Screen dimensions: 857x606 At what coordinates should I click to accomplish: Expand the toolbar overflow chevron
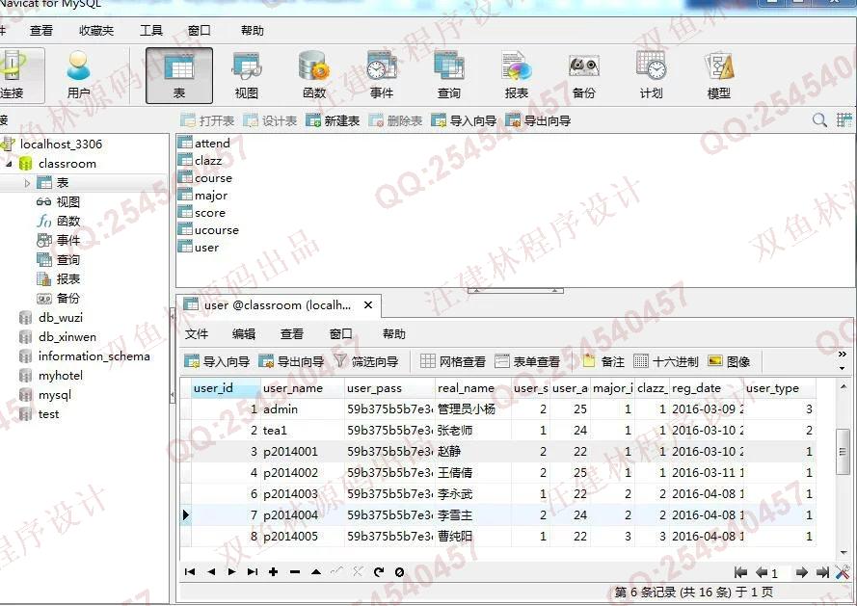tap(843, 355)
